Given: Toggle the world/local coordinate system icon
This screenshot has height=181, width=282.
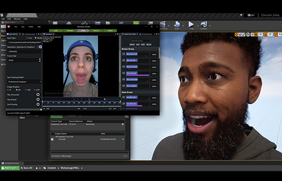Looking at the screenshot, I should point(248,34).
